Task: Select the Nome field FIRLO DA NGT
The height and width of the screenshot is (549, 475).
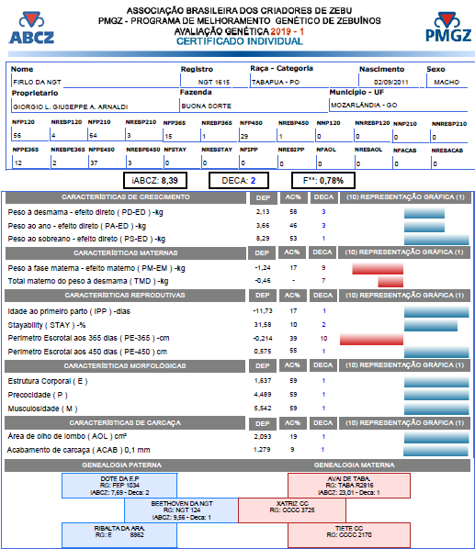Action: click(x=95, y=82)
